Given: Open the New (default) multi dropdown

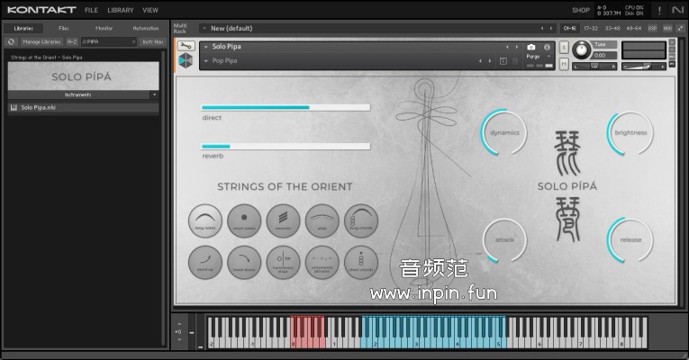Looking at the screenshot, I should (x=204, y=28).
